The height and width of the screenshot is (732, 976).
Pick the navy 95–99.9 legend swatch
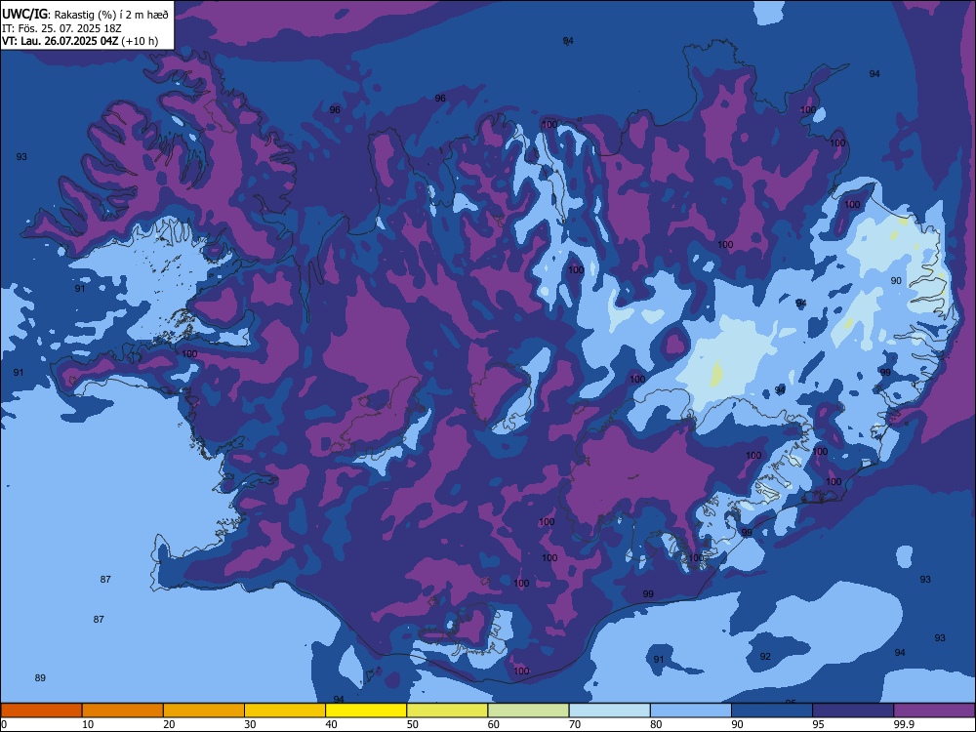pos(853,711)
